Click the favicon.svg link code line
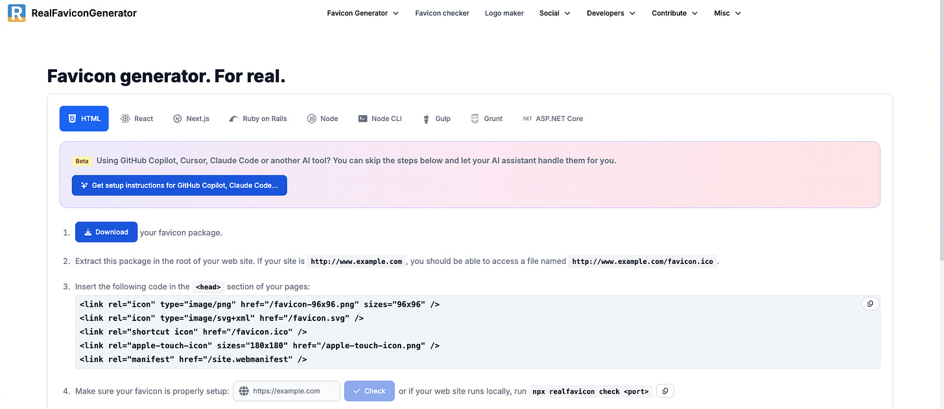Screen dimensions: 944x409 [x=222, y=318]
